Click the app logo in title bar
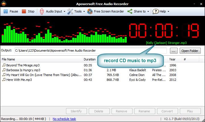 (x=4, y=3)
